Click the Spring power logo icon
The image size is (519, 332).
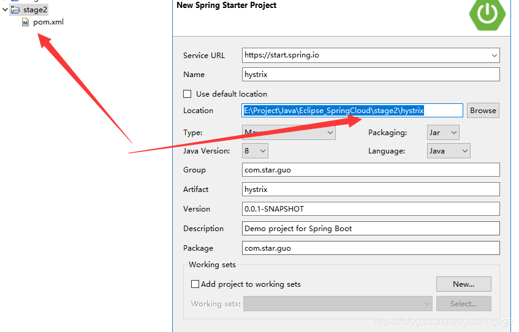(x=487, y=14)
